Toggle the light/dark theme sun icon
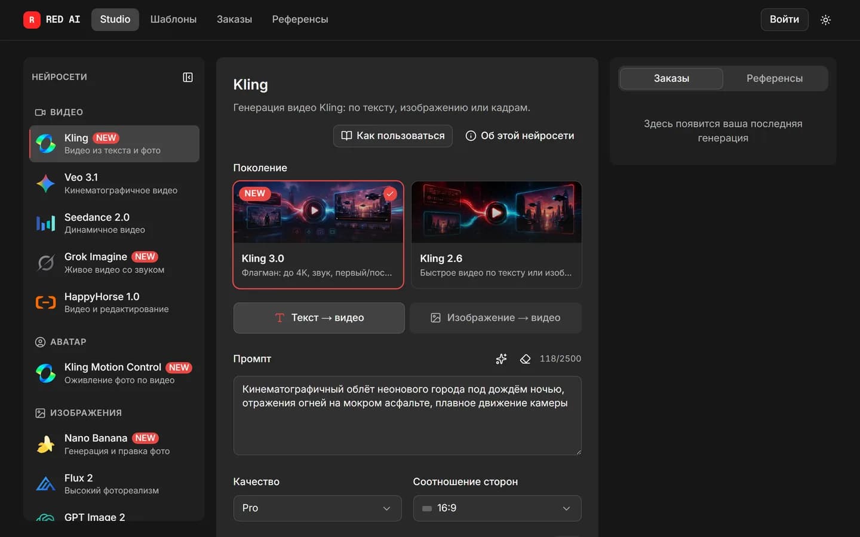The image size is (860, 537). click(825, 20)
